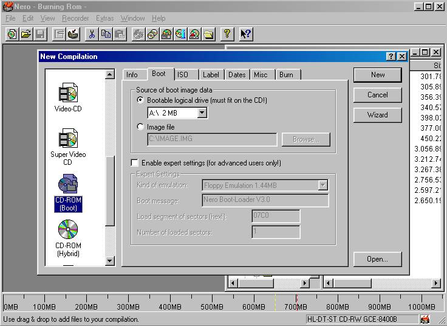Open the File menu
447x326 pixels.
click(x=10, y=18)
